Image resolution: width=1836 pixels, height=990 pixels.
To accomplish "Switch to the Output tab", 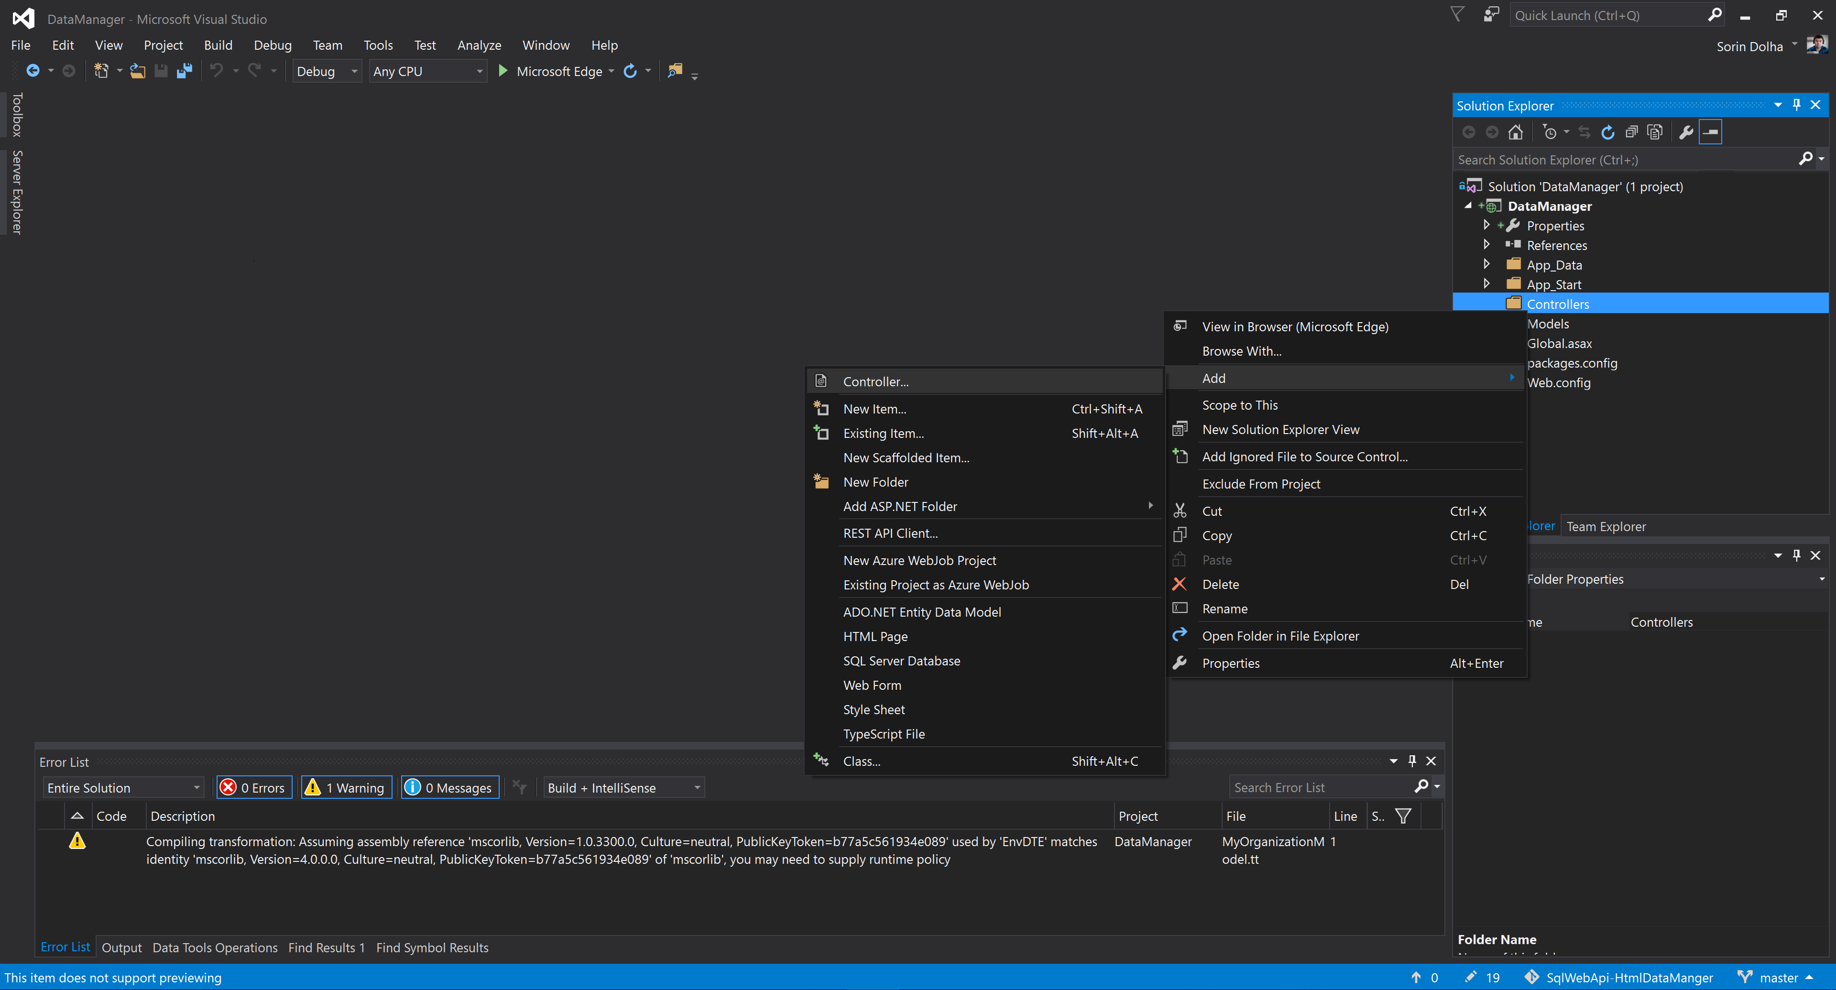I will coord(121,947).
